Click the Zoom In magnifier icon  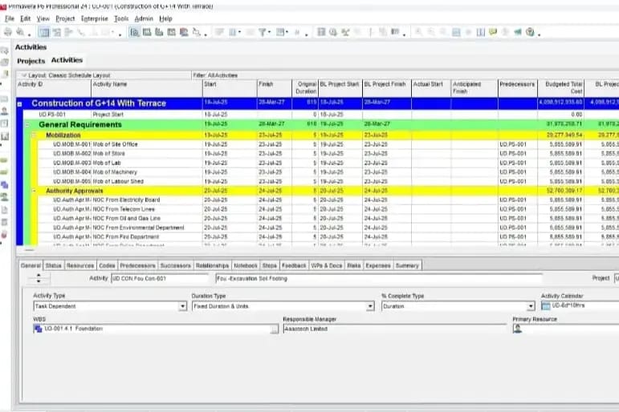coord(418,32)
